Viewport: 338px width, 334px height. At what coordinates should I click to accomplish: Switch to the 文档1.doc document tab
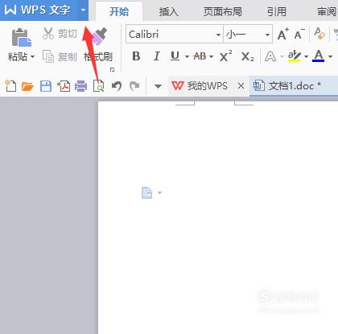pyautogui.click(x=294, y=86)
